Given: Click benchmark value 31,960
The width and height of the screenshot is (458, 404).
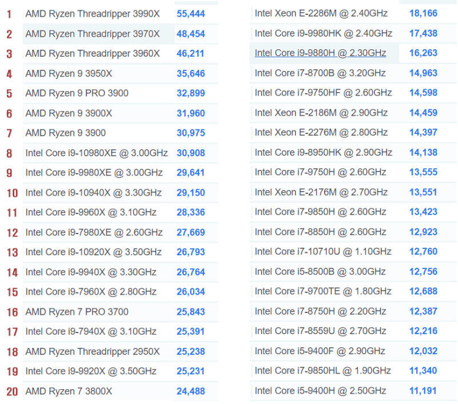Looking at the screenshot, I should click(191, 113).
